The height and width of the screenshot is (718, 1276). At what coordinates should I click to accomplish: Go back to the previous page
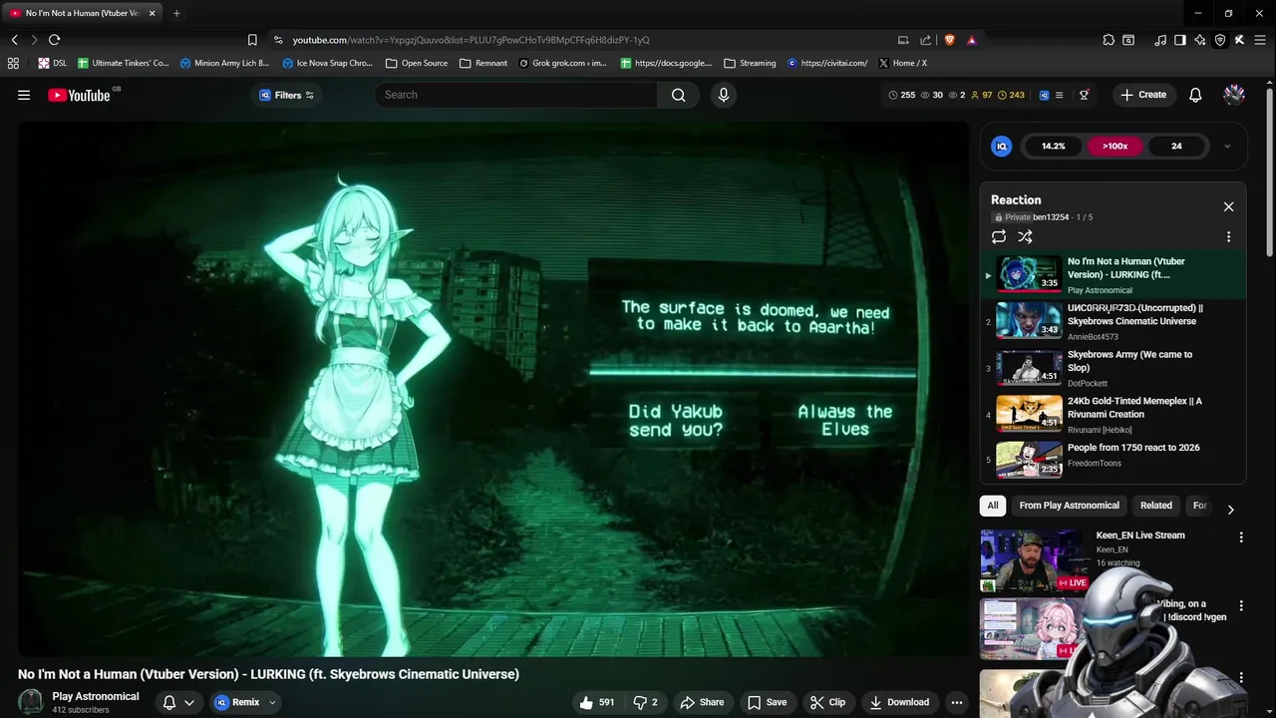pos(14,40)
